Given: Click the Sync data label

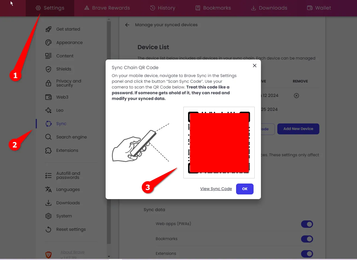Looking at the screenshot, I should [x=154, y=210].
